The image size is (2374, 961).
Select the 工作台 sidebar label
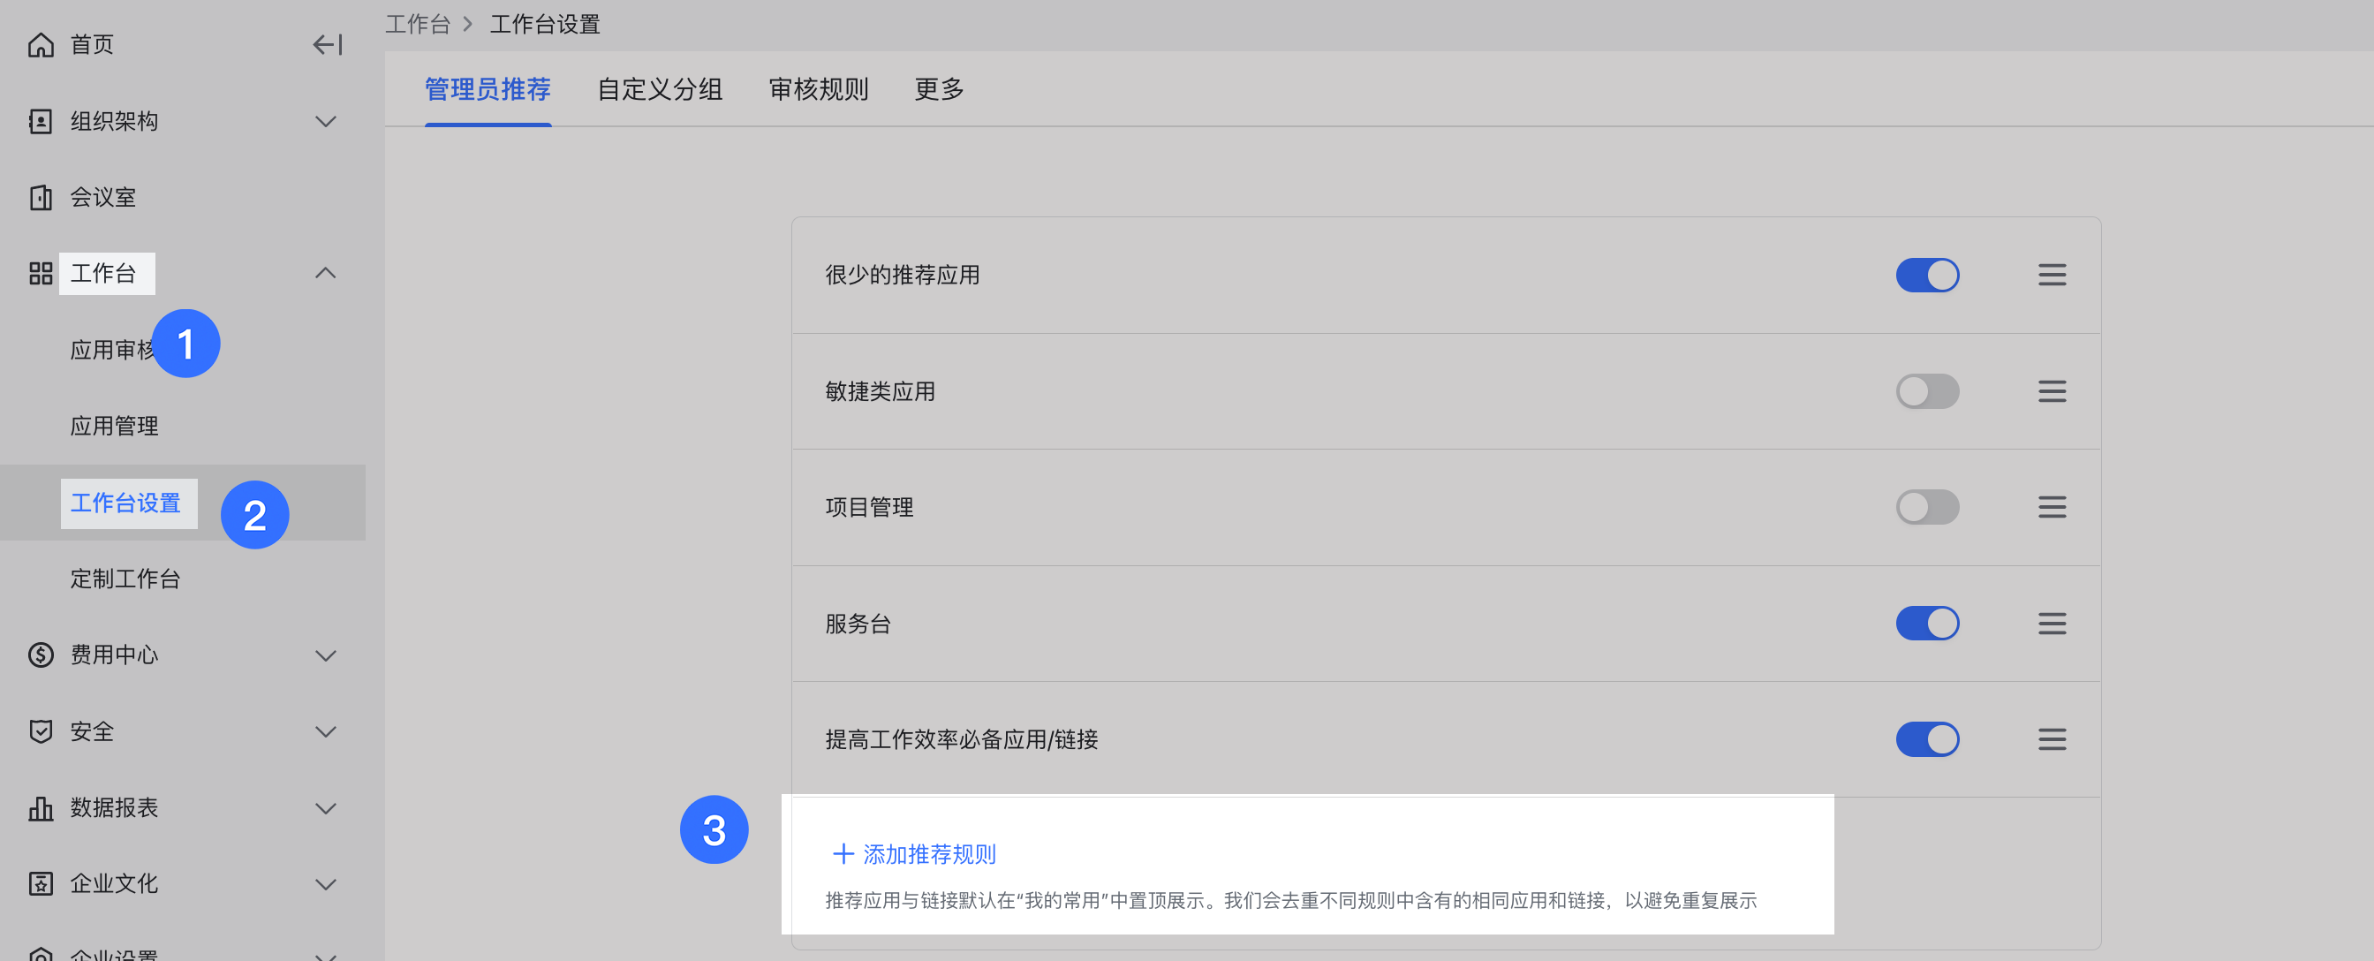click(103, 274)
